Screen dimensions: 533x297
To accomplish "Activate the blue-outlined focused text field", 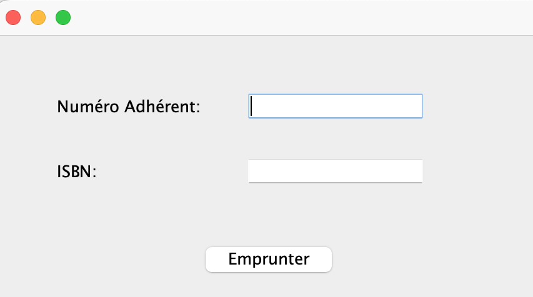I will pos(336,106).
